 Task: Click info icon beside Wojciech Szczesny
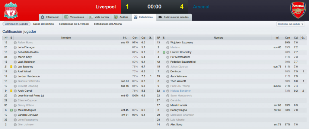pyautogui.click(x=168, y=42)
